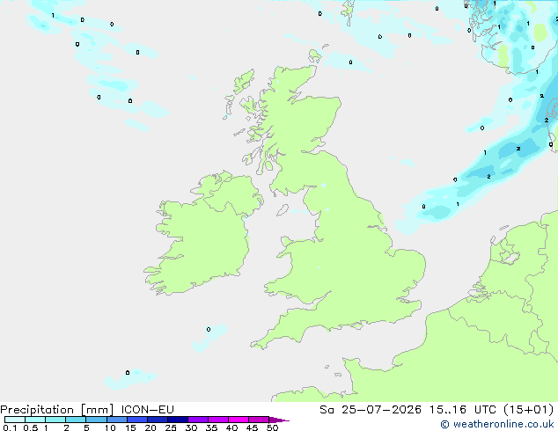The width and height of the screenshot is (558, 431).
Task: Click the '(15+01)' forecast step text
Action: (x=529, y=410)
